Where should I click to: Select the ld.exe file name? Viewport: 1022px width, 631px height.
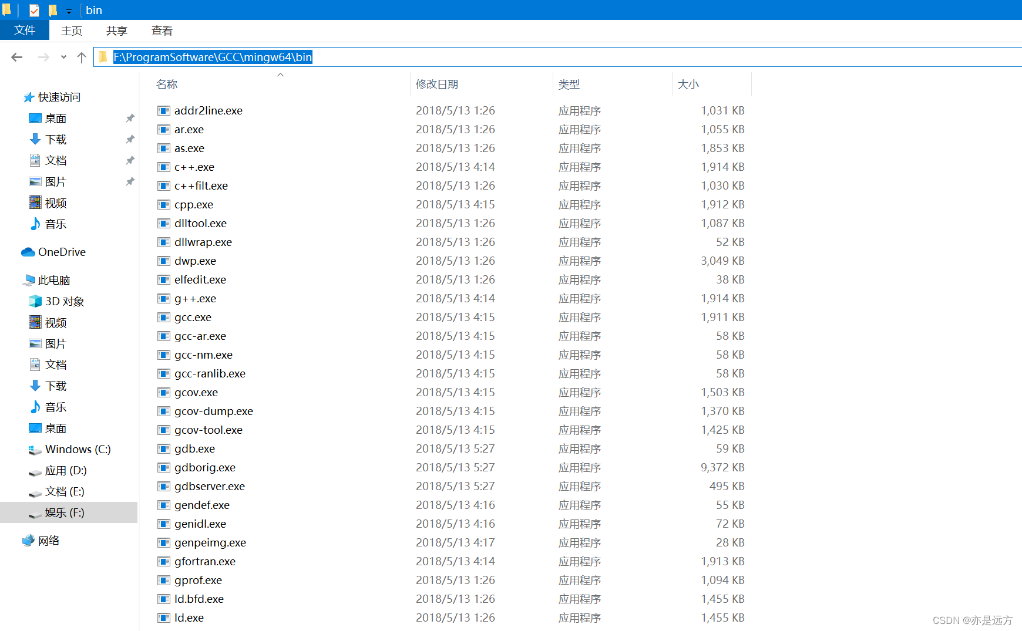[189, 617]
